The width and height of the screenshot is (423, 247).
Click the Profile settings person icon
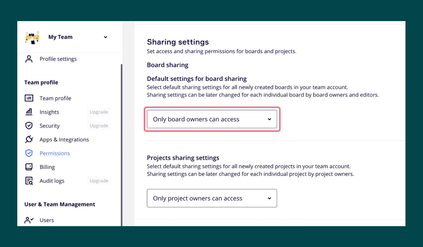coord(29,59)
